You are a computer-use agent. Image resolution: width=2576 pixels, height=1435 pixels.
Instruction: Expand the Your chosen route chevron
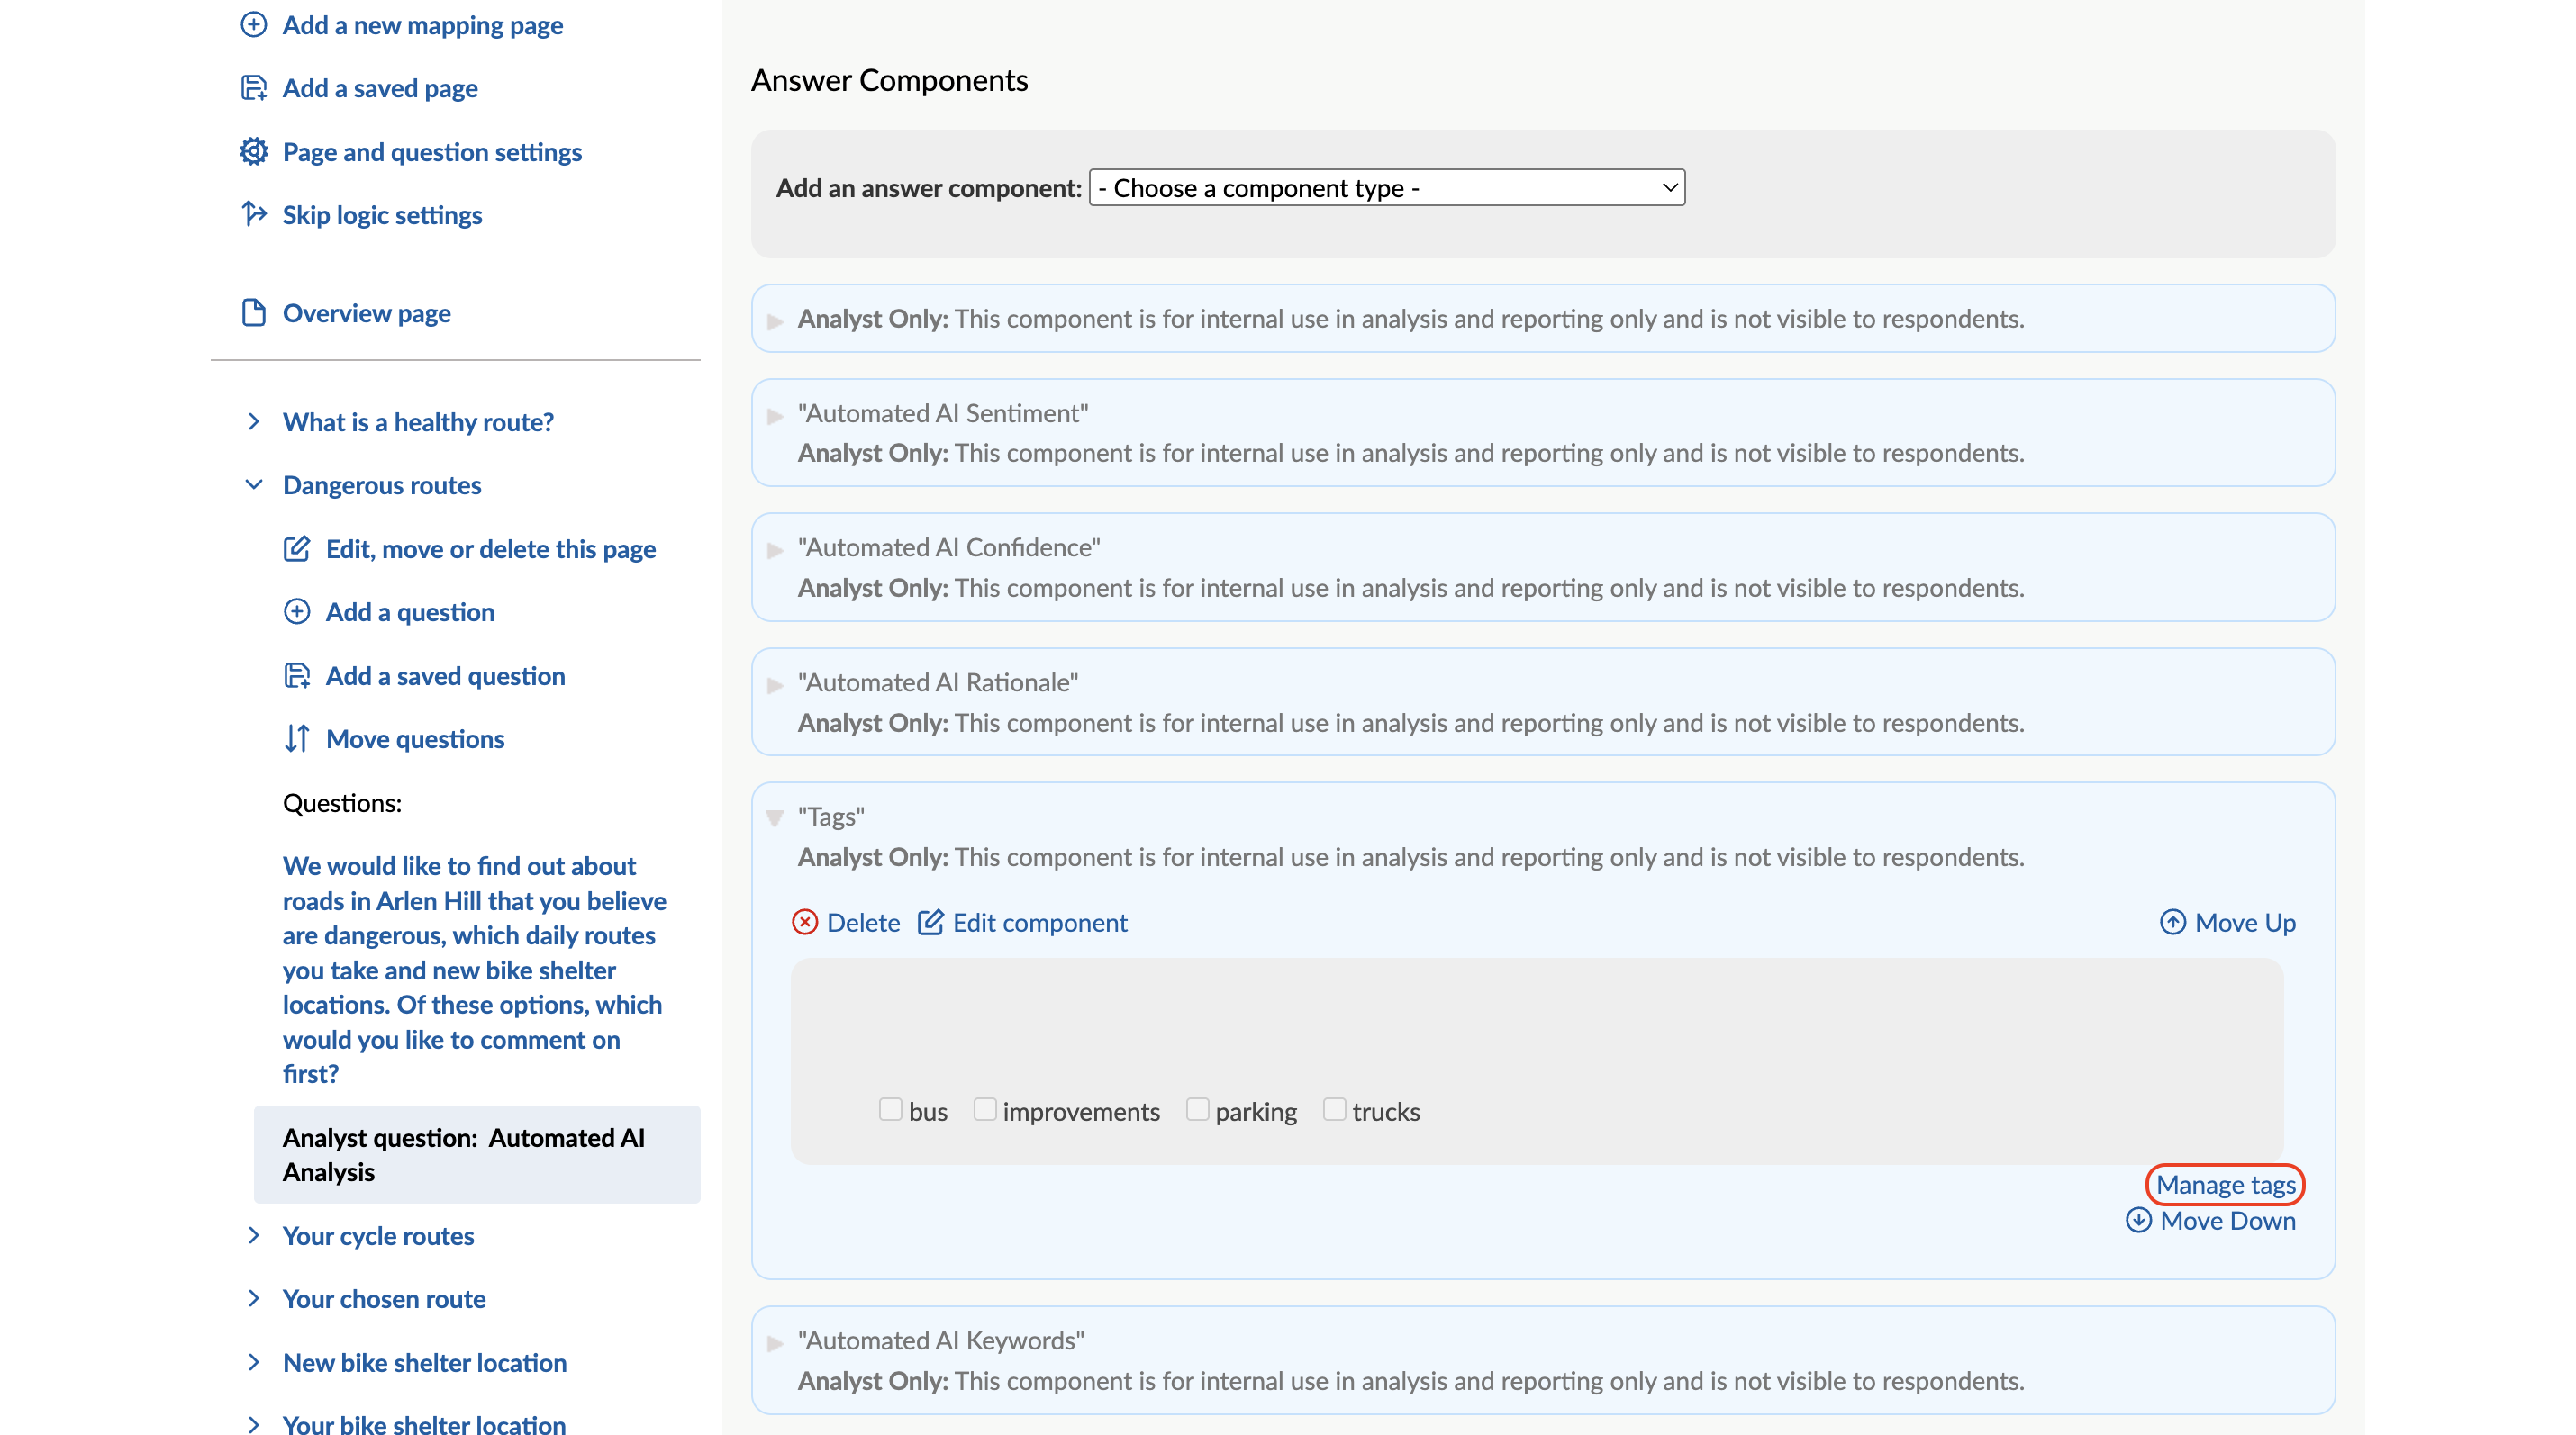coord(254,1298)
